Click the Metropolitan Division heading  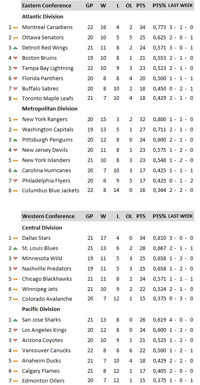click(x=50, y=108)
